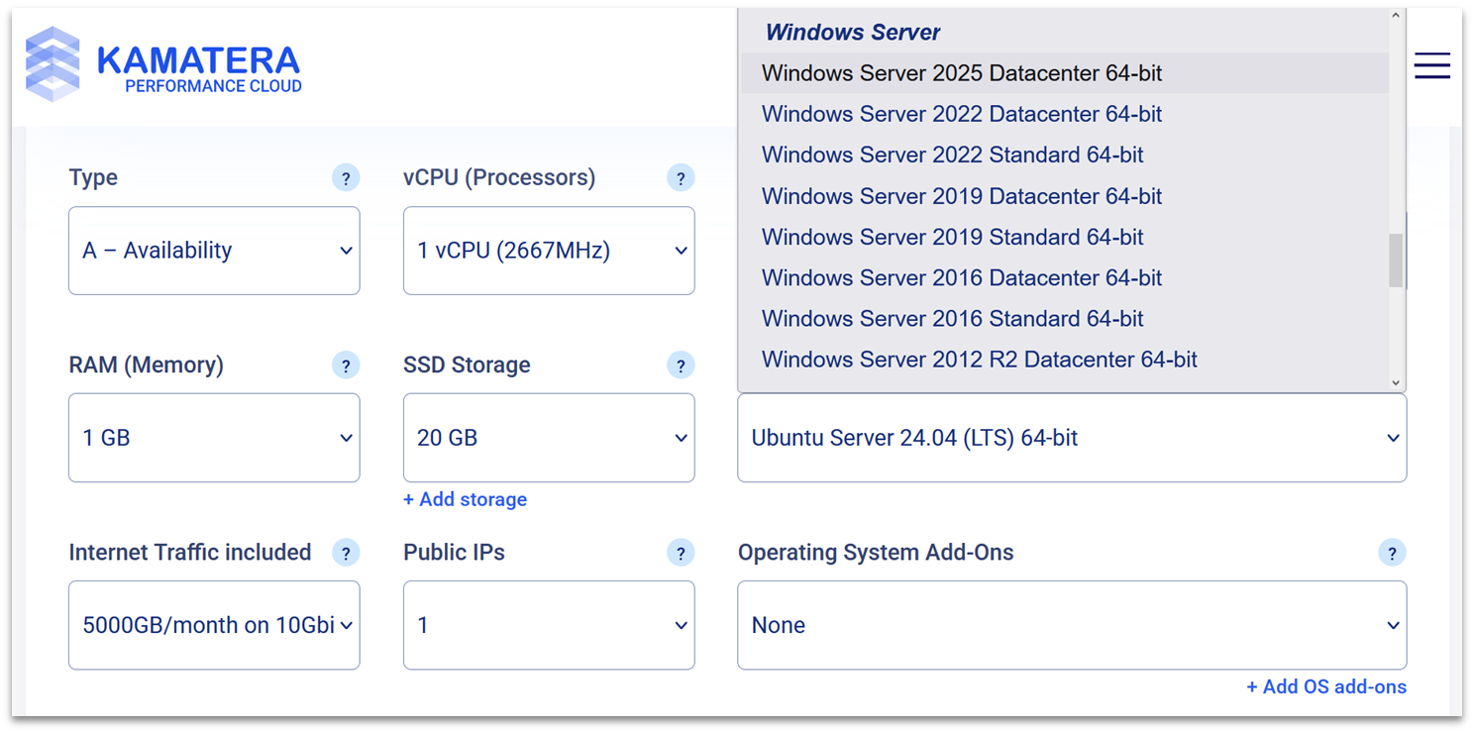The image size is (1474, 733).
Task: Click the RAM (Memory) label
Action: 146,366
